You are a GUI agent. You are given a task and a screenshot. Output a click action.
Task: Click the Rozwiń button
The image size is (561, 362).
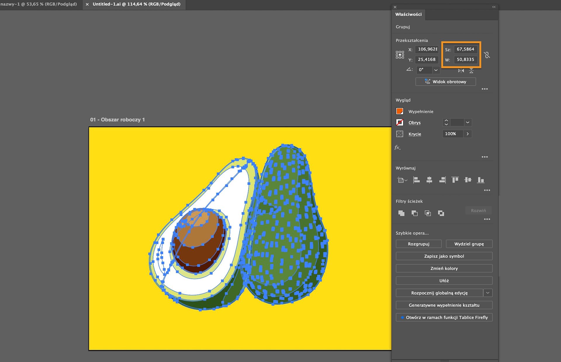pos(478,210)
